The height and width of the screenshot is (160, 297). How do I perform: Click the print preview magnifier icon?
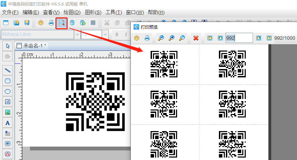(x=62, y=23)
